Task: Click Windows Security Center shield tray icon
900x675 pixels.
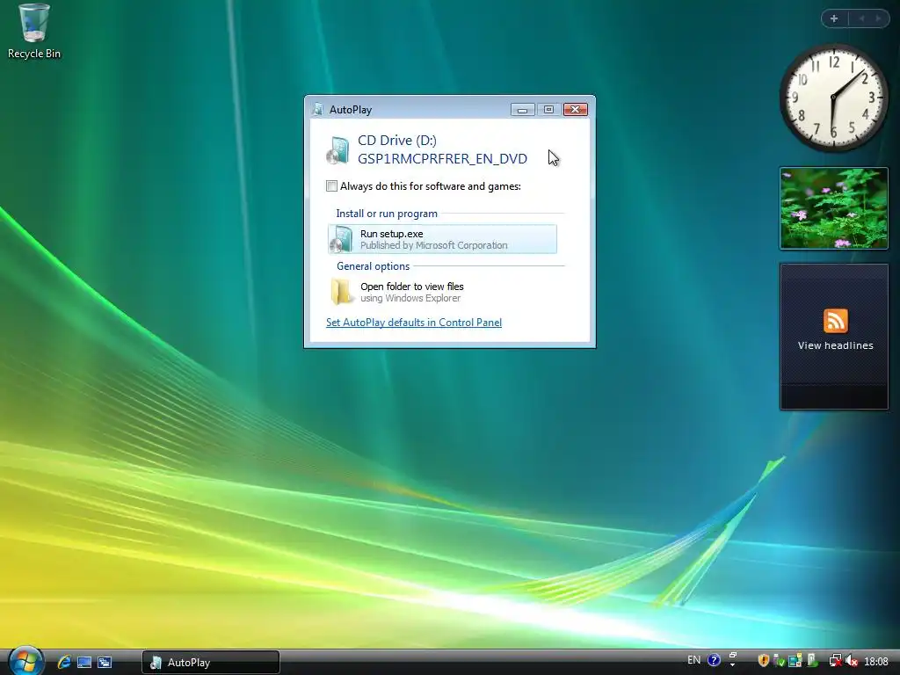Action: point(763,661)
